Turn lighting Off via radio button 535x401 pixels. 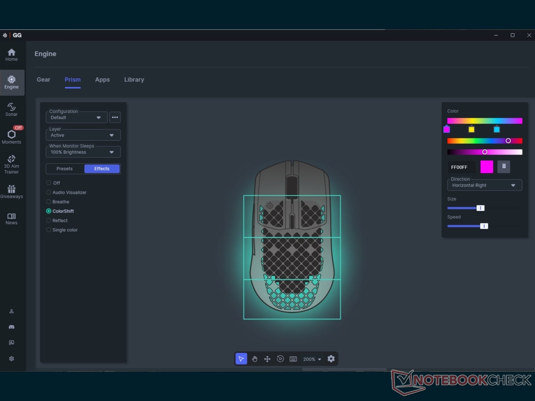(49, 183)
